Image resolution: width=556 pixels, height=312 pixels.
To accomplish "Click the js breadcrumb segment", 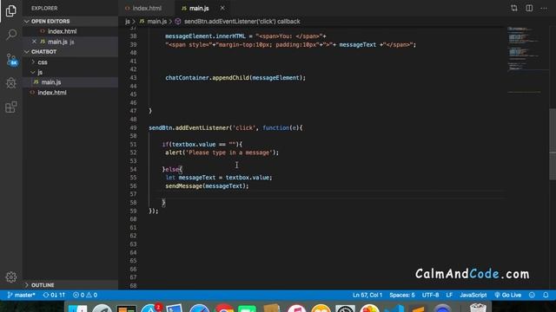I will (128, 22).
